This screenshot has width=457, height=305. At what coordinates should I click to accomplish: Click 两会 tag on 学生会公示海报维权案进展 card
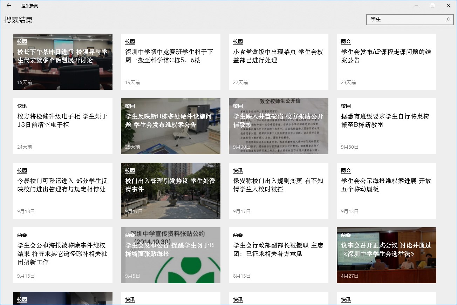(346, 170)
